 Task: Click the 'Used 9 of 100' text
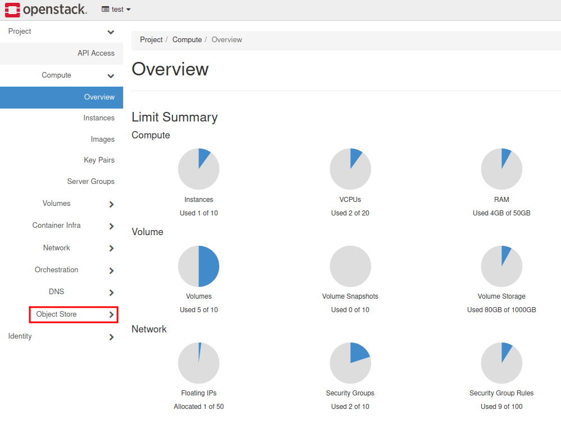pos(501,407)
